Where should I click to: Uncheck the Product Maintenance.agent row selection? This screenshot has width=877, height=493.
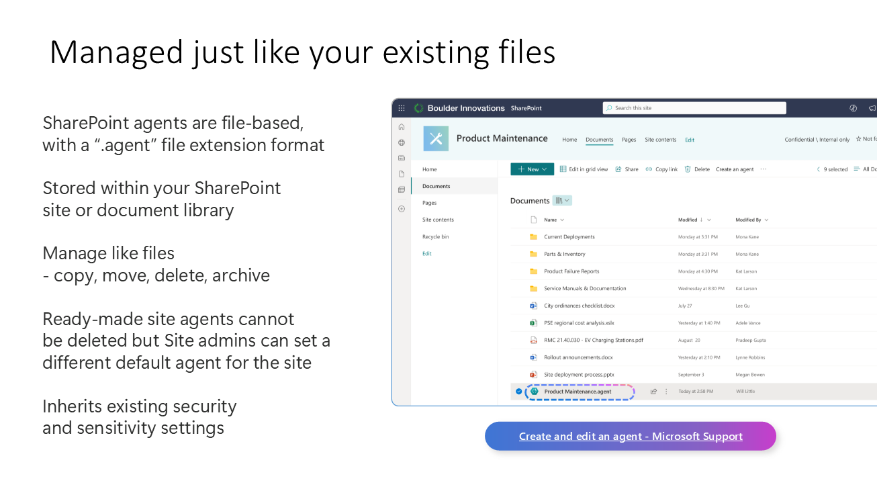pyautogui.click(x=518, y=392)
